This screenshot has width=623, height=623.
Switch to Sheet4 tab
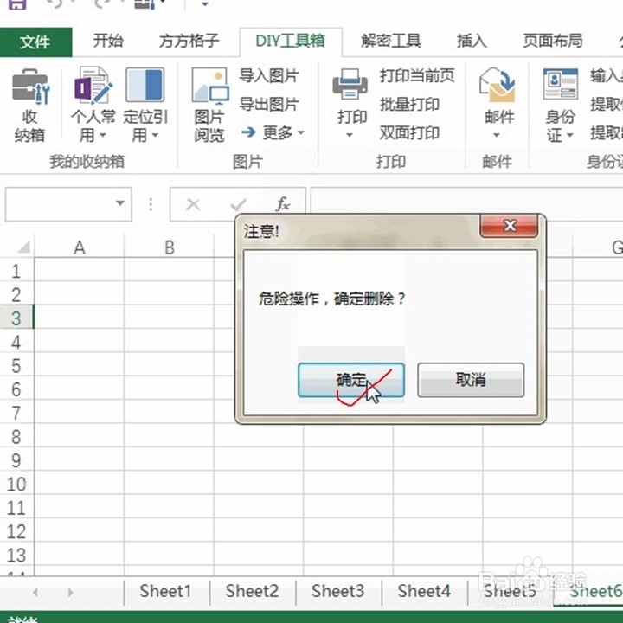tap(424, 591)
